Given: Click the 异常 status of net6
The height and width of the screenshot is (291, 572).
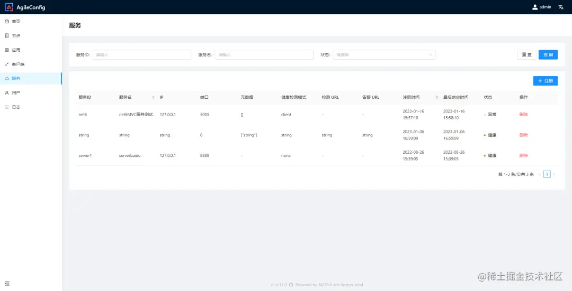Looking at the screenshot, I should (x=492, y=114).
